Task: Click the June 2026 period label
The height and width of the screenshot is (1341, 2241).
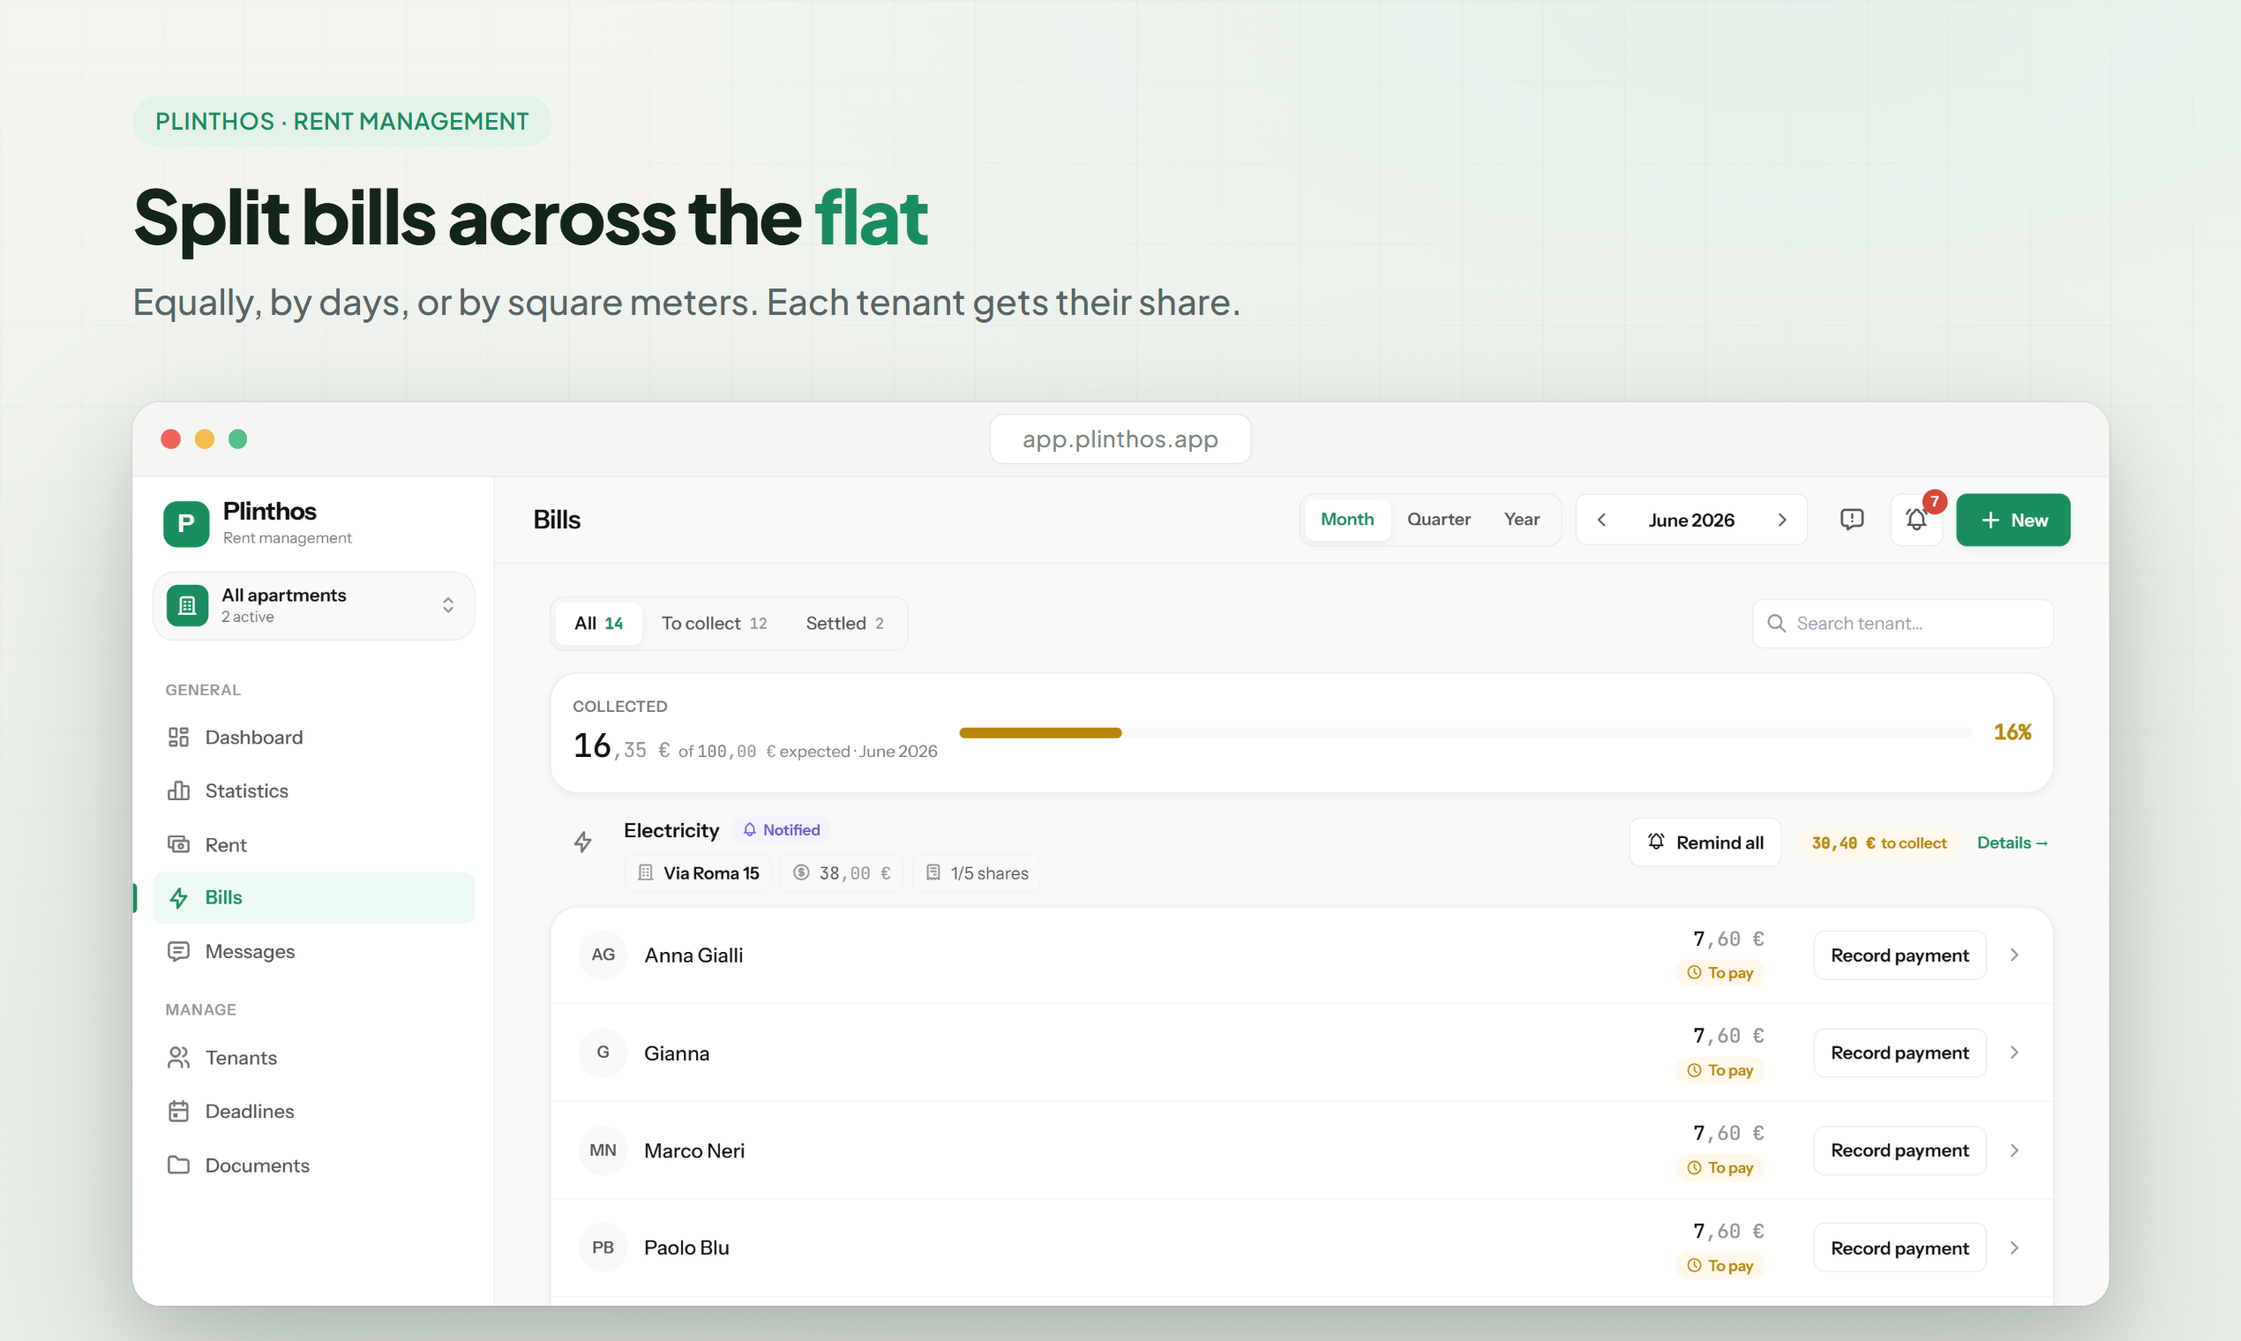Action: [1690, 520]
